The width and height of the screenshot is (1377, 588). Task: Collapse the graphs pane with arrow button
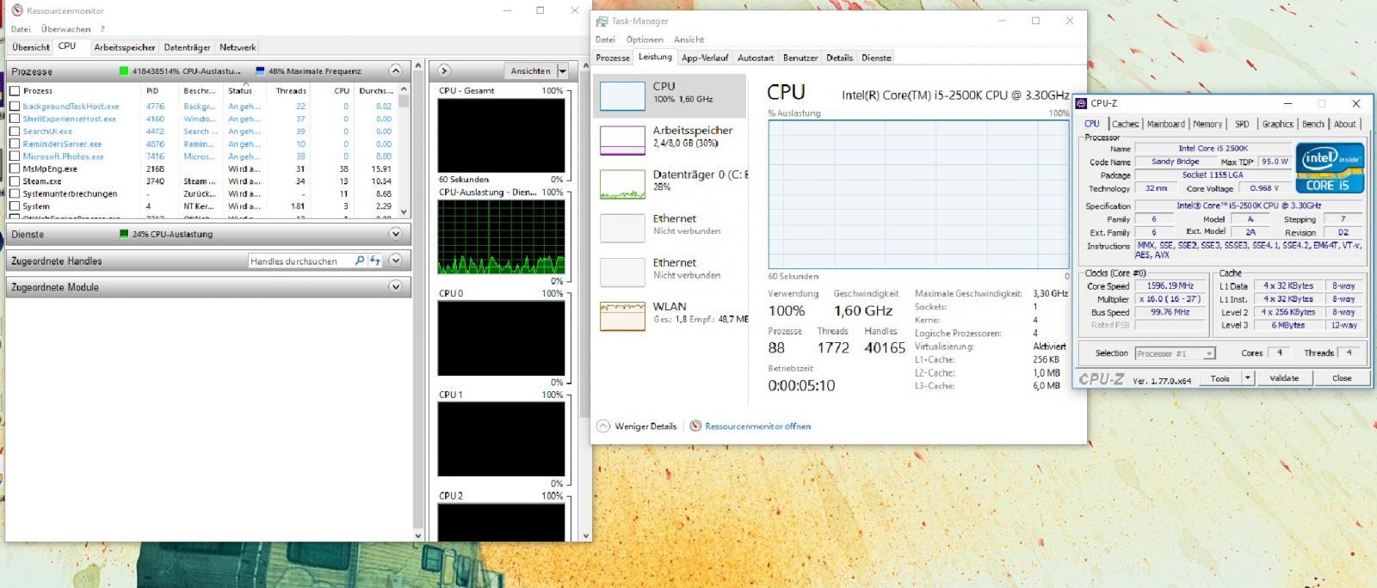click(443, 70)
